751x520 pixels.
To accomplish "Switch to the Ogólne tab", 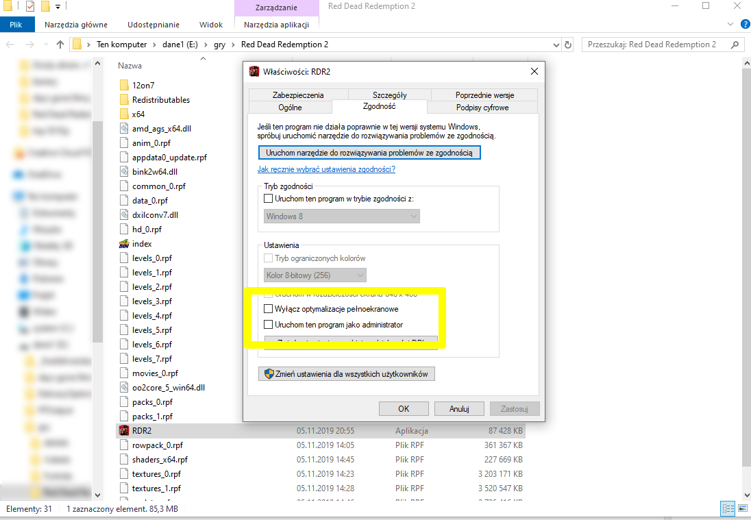I will [291, 108].
